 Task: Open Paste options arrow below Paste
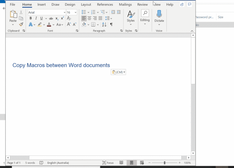tap(13, 25)
